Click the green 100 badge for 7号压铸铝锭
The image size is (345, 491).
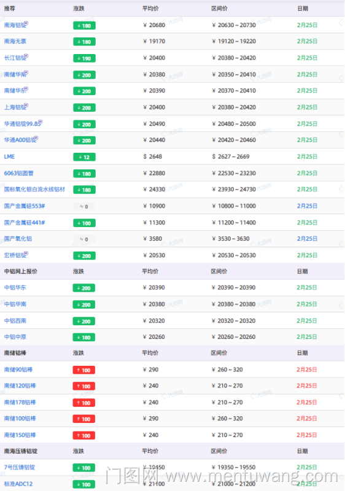[84, 468]
